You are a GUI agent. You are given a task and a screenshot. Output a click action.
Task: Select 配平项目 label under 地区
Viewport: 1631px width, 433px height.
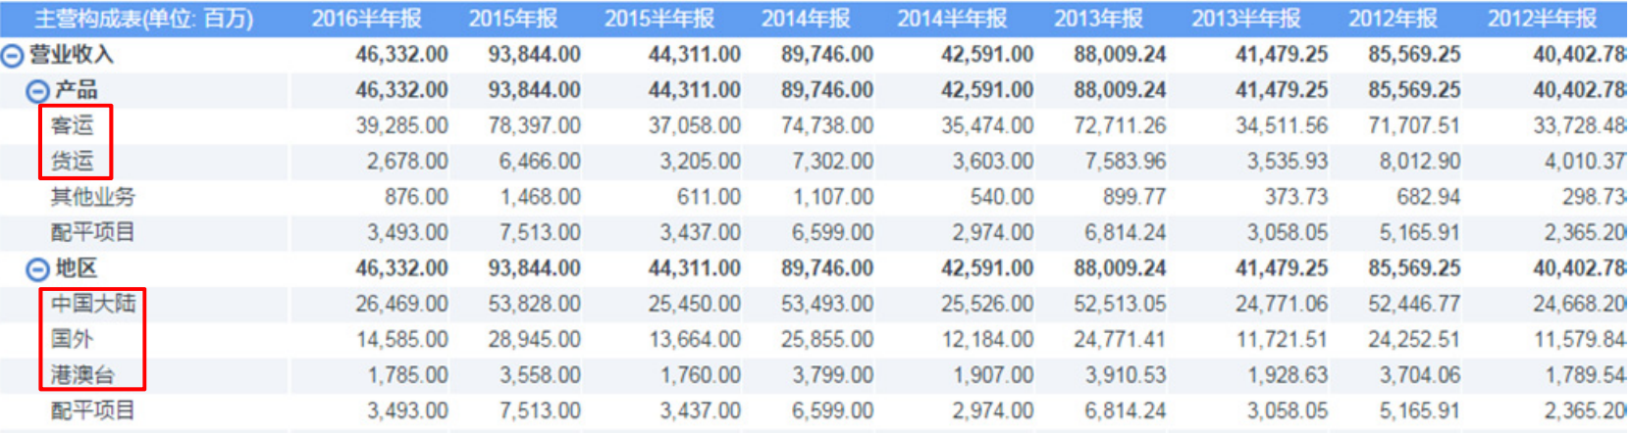coord(93,410)
